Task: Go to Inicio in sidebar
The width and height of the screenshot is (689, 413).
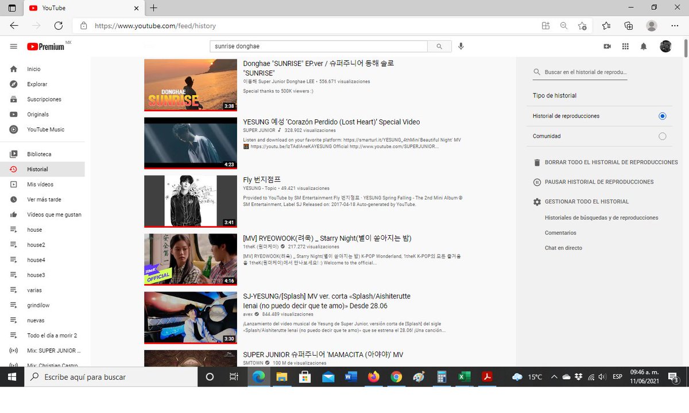Action: pyautogui.click(x=42, y=69)
